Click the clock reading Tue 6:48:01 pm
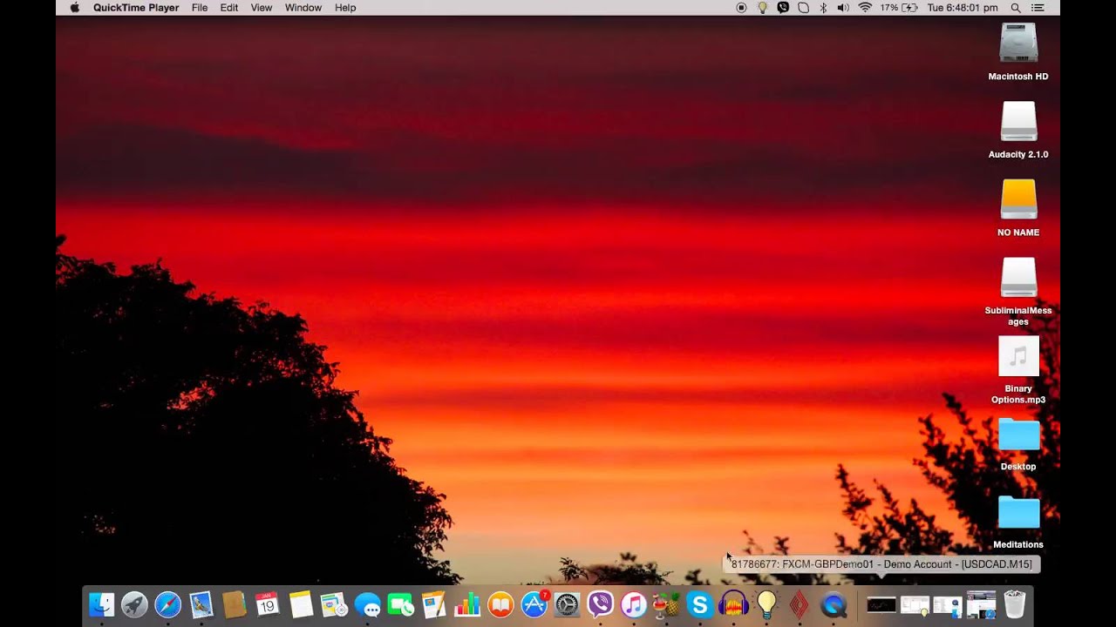Image resolution: width=1116 pixels, height=627 pixels. point(963,8)
